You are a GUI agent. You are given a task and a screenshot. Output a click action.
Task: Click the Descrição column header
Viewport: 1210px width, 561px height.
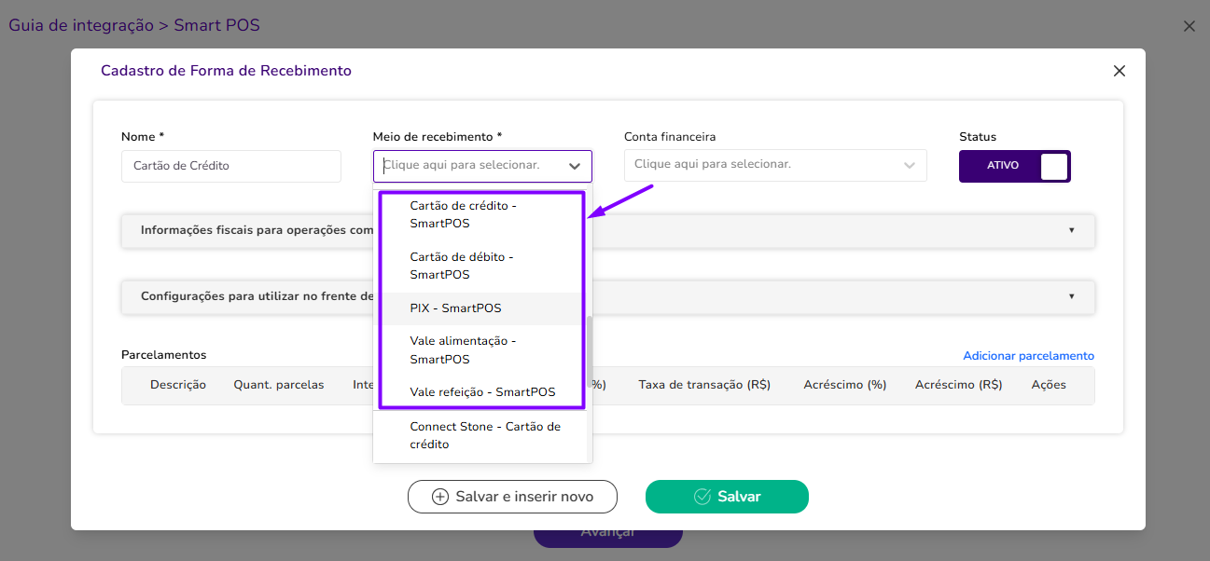click(x=178, y=385)
